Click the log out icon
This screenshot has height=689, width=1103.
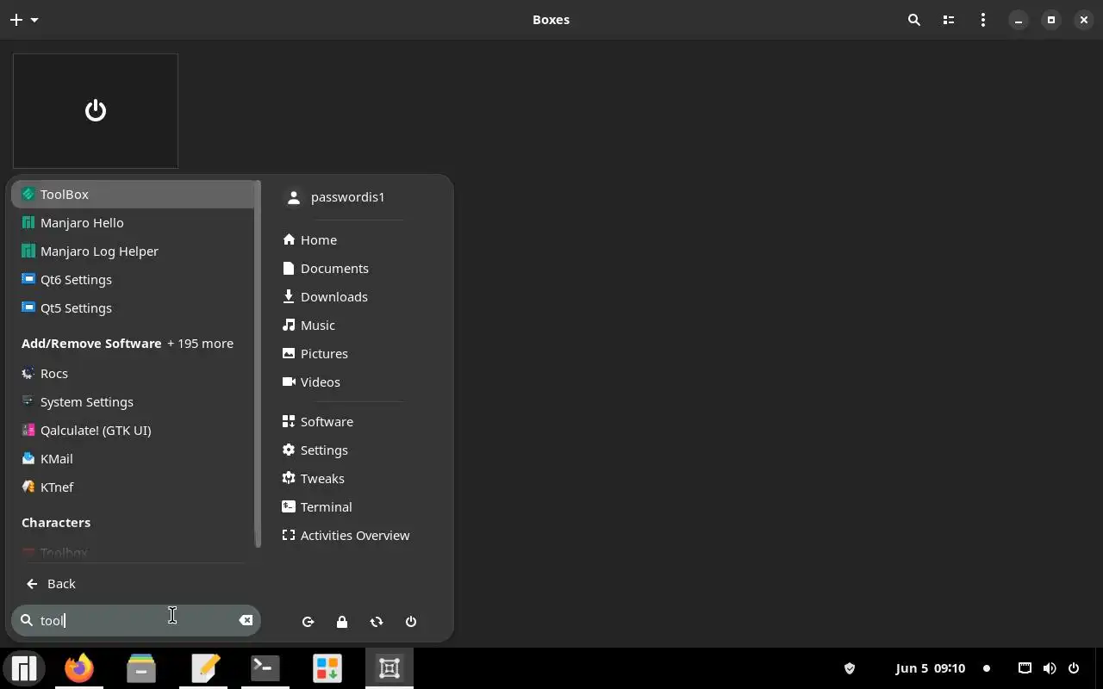click(x=308, y=622)
